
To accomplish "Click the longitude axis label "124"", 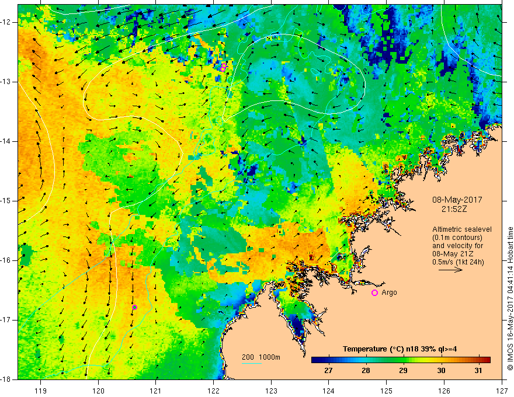I will click(x=329, y=391).
